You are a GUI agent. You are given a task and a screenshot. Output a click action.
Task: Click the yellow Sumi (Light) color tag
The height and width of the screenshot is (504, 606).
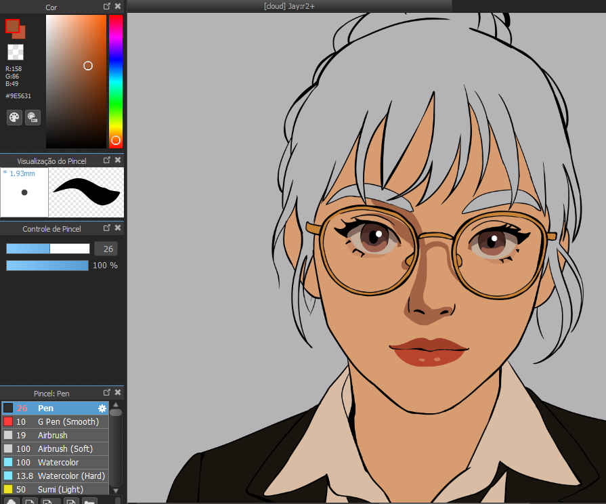tap(8, 489)
